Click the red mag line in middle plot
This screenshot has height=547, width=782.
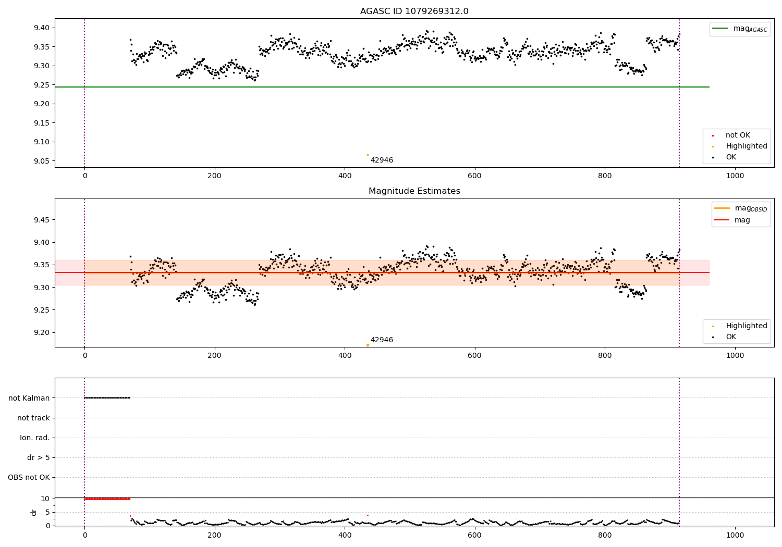(382, 272)
